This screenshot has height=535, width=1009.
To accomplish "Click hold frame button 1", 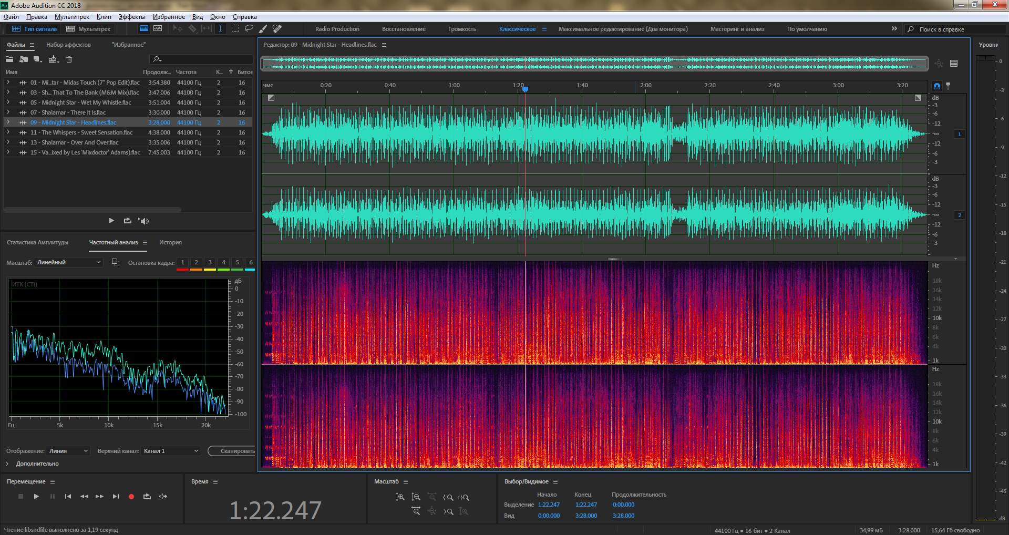I will coord(182,262).
